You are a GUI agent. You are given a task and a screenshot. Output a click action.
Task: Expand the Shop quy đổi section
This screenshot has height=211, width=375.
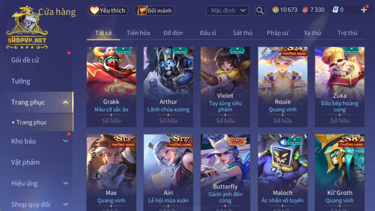(x=66, y=204)
